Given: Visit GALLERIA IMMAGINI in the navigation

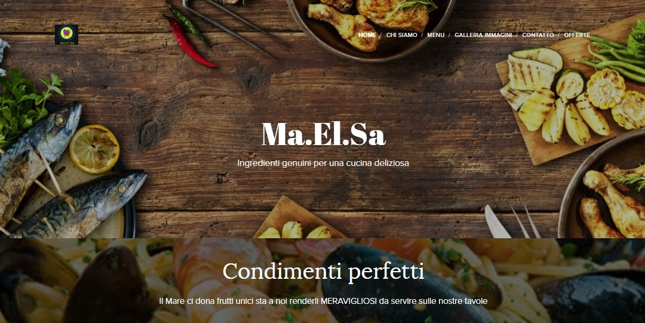Looking at the screenshot, I should [x=483, y=35].
